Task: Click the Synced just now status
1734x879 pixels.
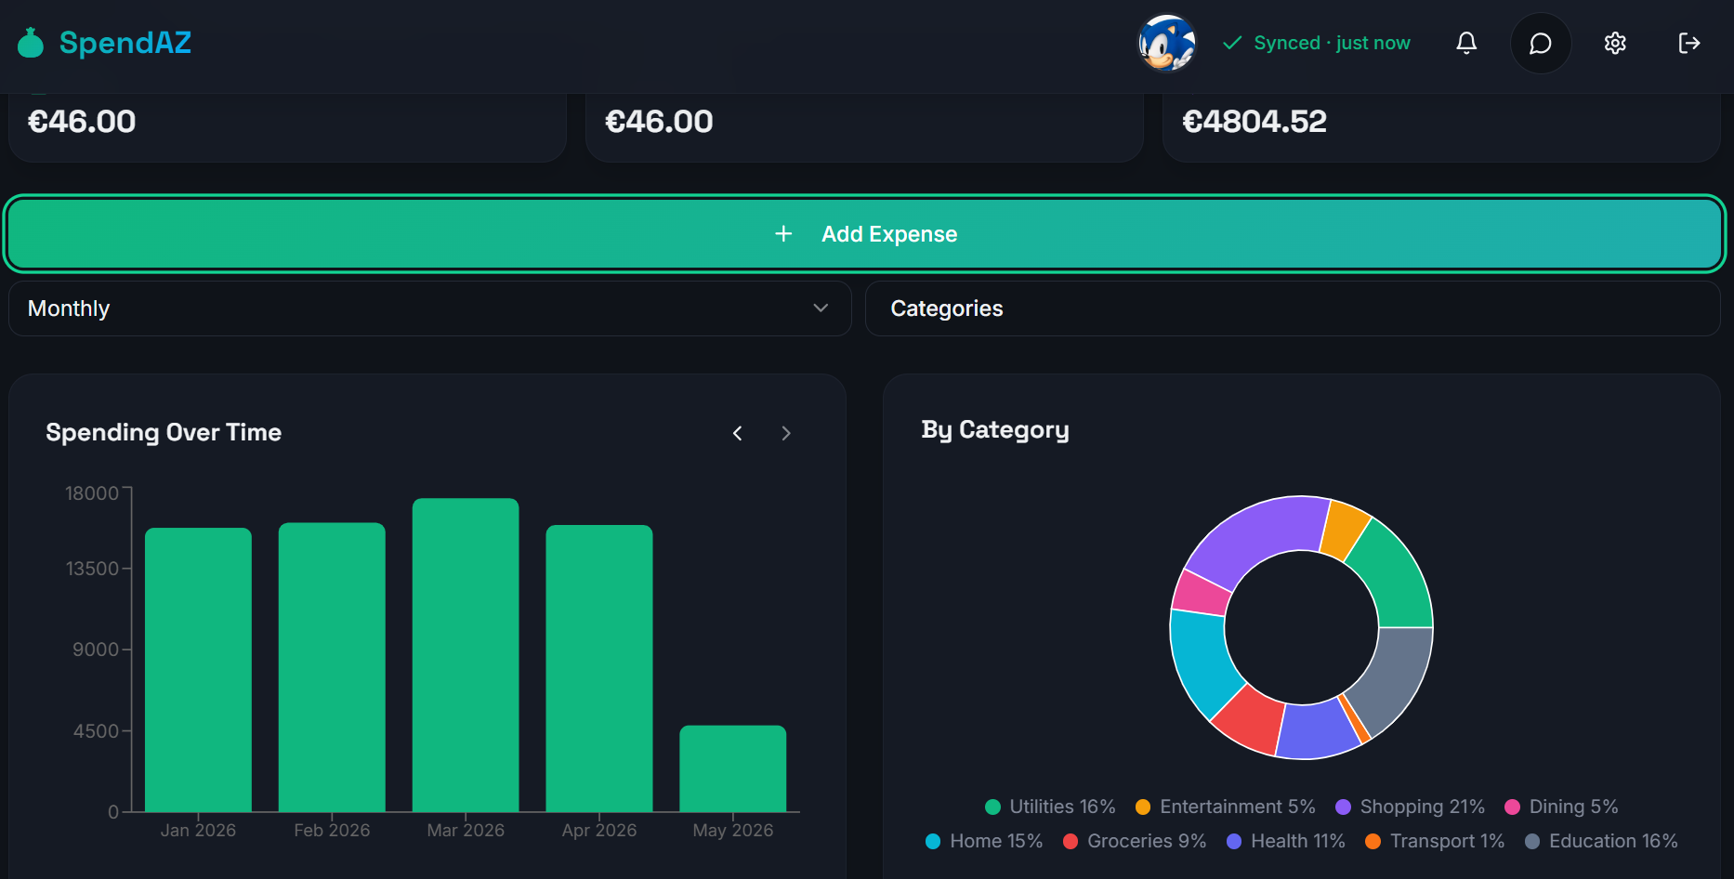Action: point(1317,43)
